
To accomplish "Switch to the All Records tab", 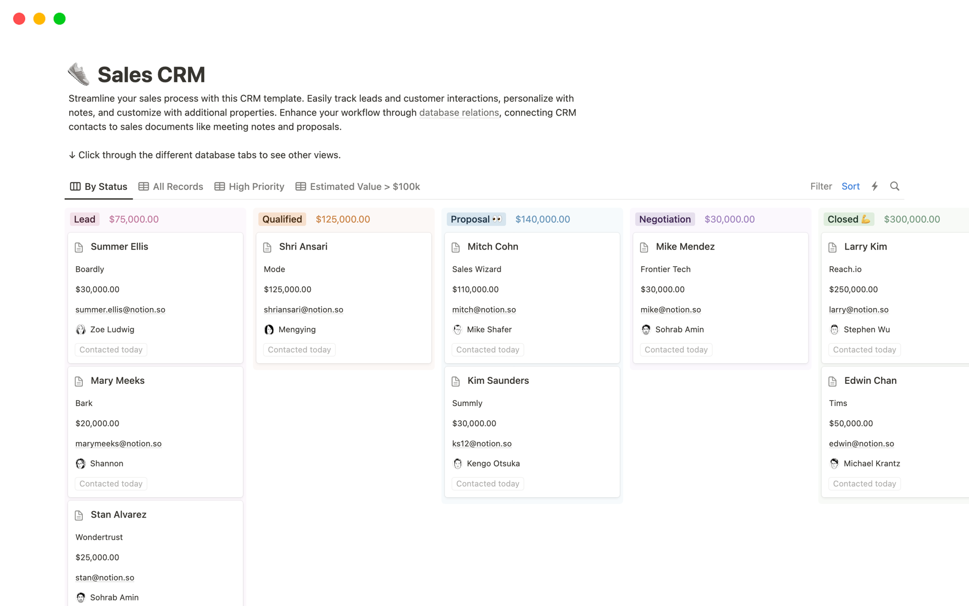I will point(178,186).
